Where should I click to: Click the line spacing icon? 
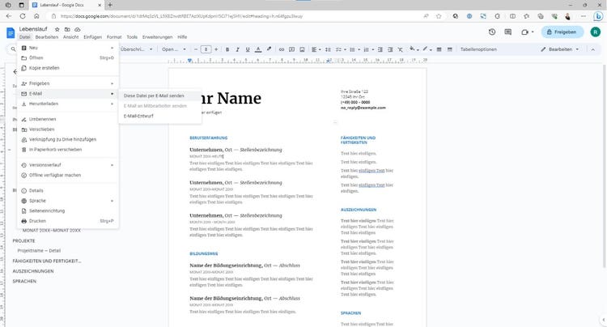pyautogui.click(x=328, y=49)
